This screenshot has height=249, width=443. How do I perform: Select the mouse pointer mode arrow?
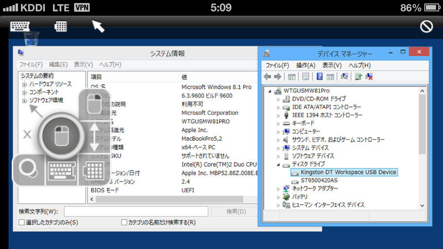click(98, 26)
